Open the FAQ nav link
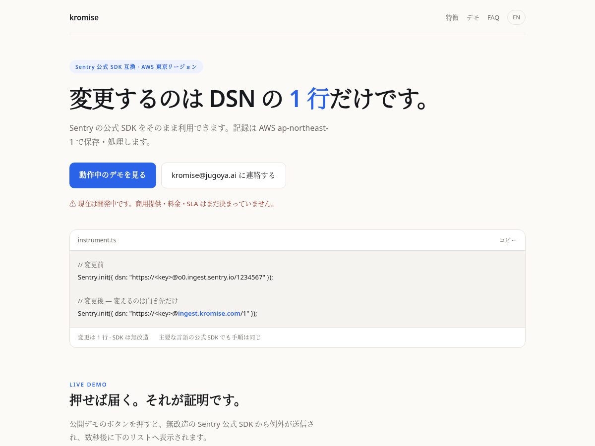595x446 pixels. pos(493,17)
